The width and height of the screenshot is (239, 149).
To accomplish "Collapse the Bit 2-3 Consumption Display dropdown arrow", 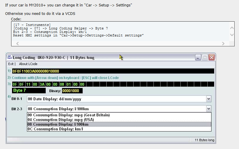I will 209,109.
